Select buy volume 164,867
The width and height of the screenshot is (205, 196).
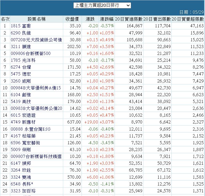click(x=134, y=26)
